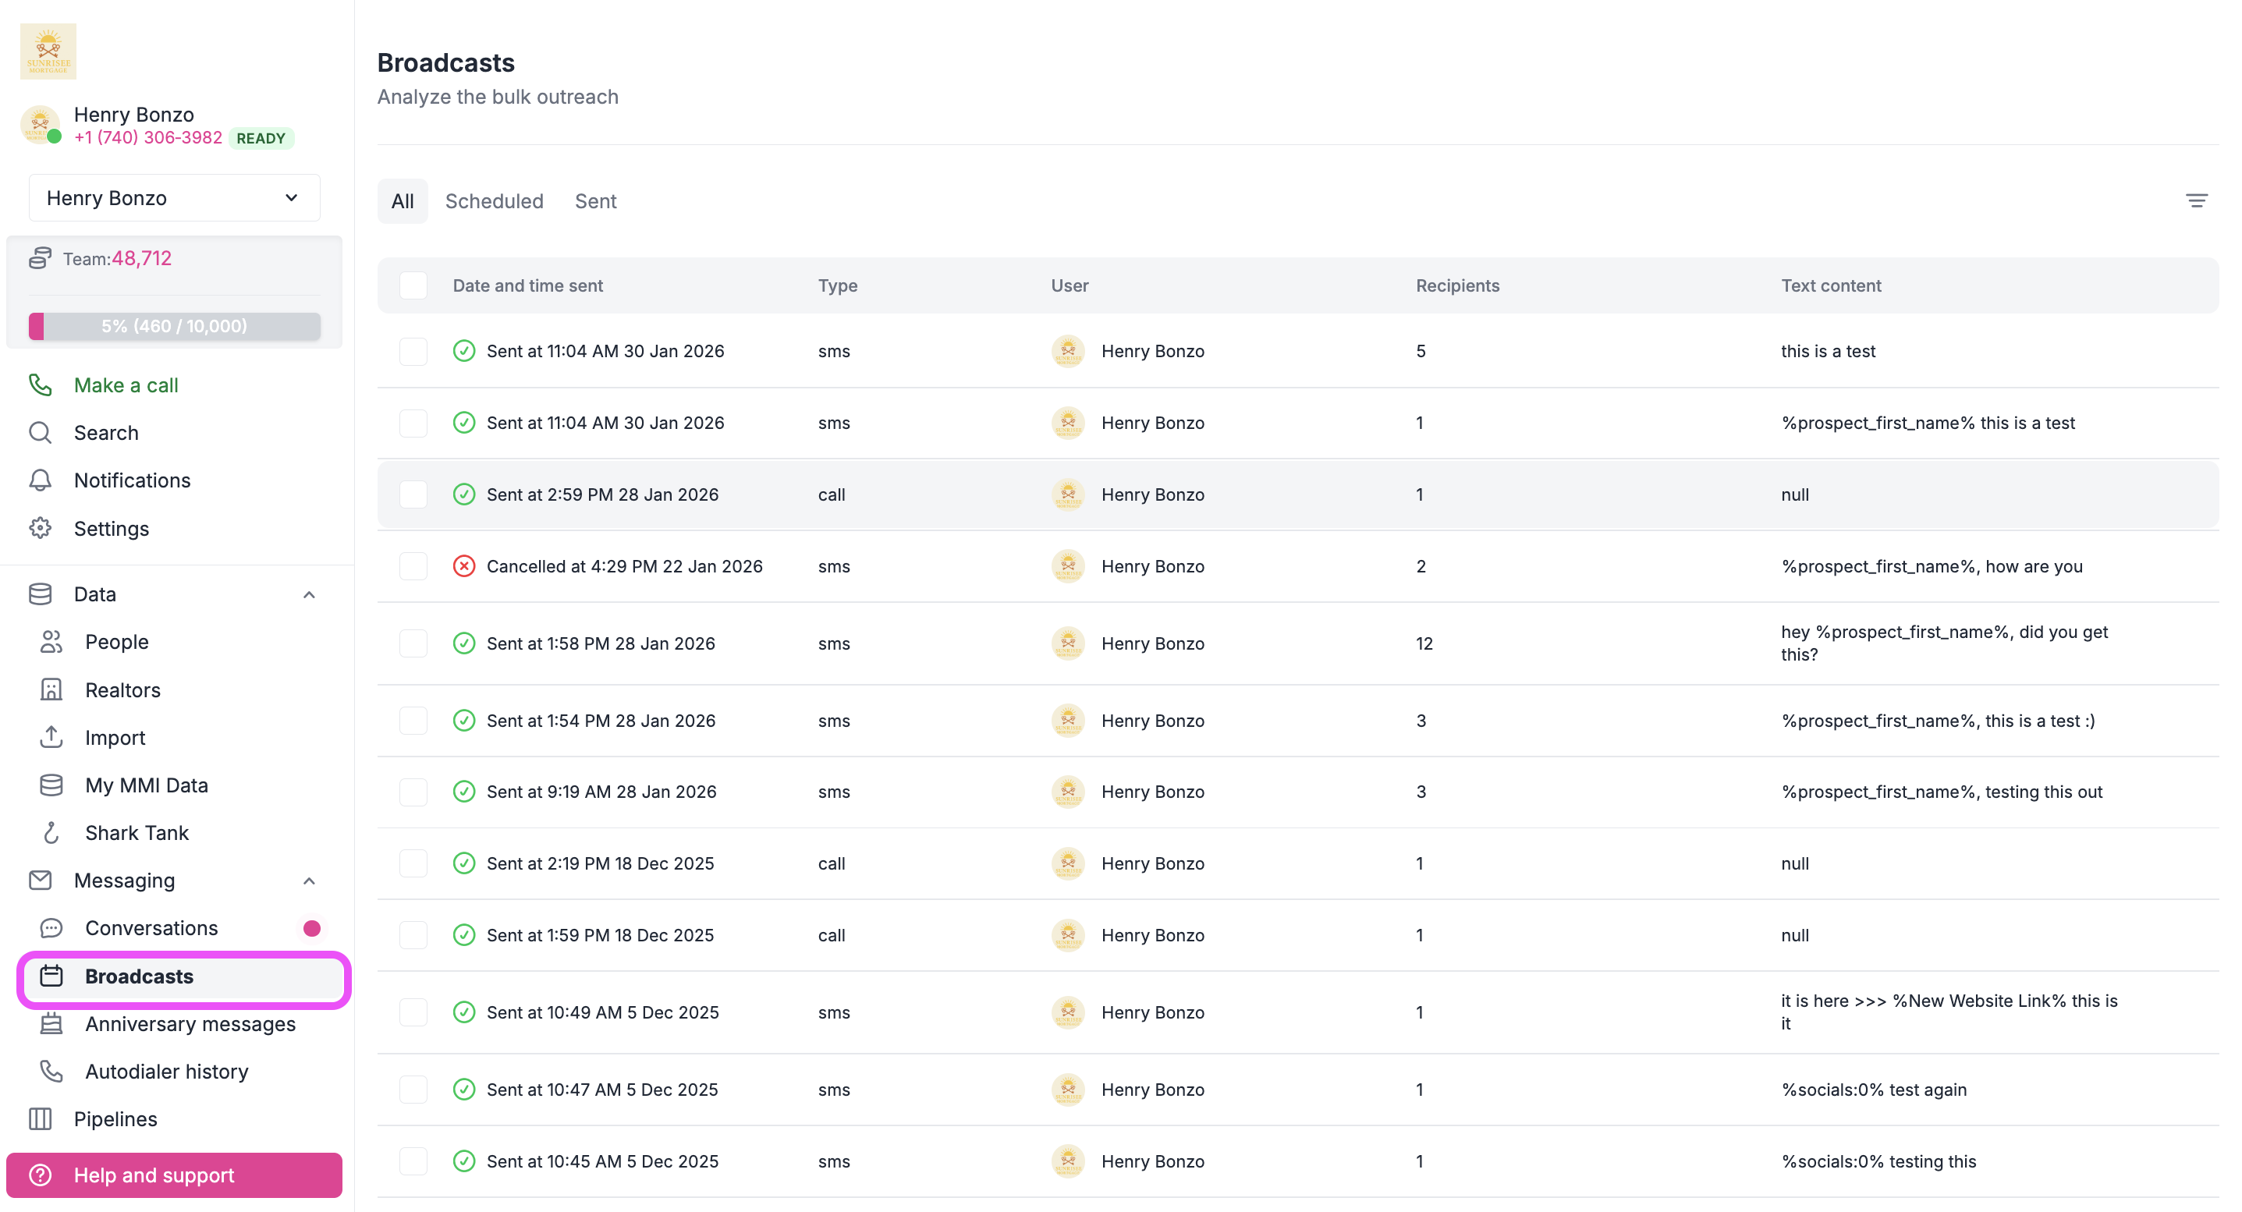Click the Type column header

(837, 285)
